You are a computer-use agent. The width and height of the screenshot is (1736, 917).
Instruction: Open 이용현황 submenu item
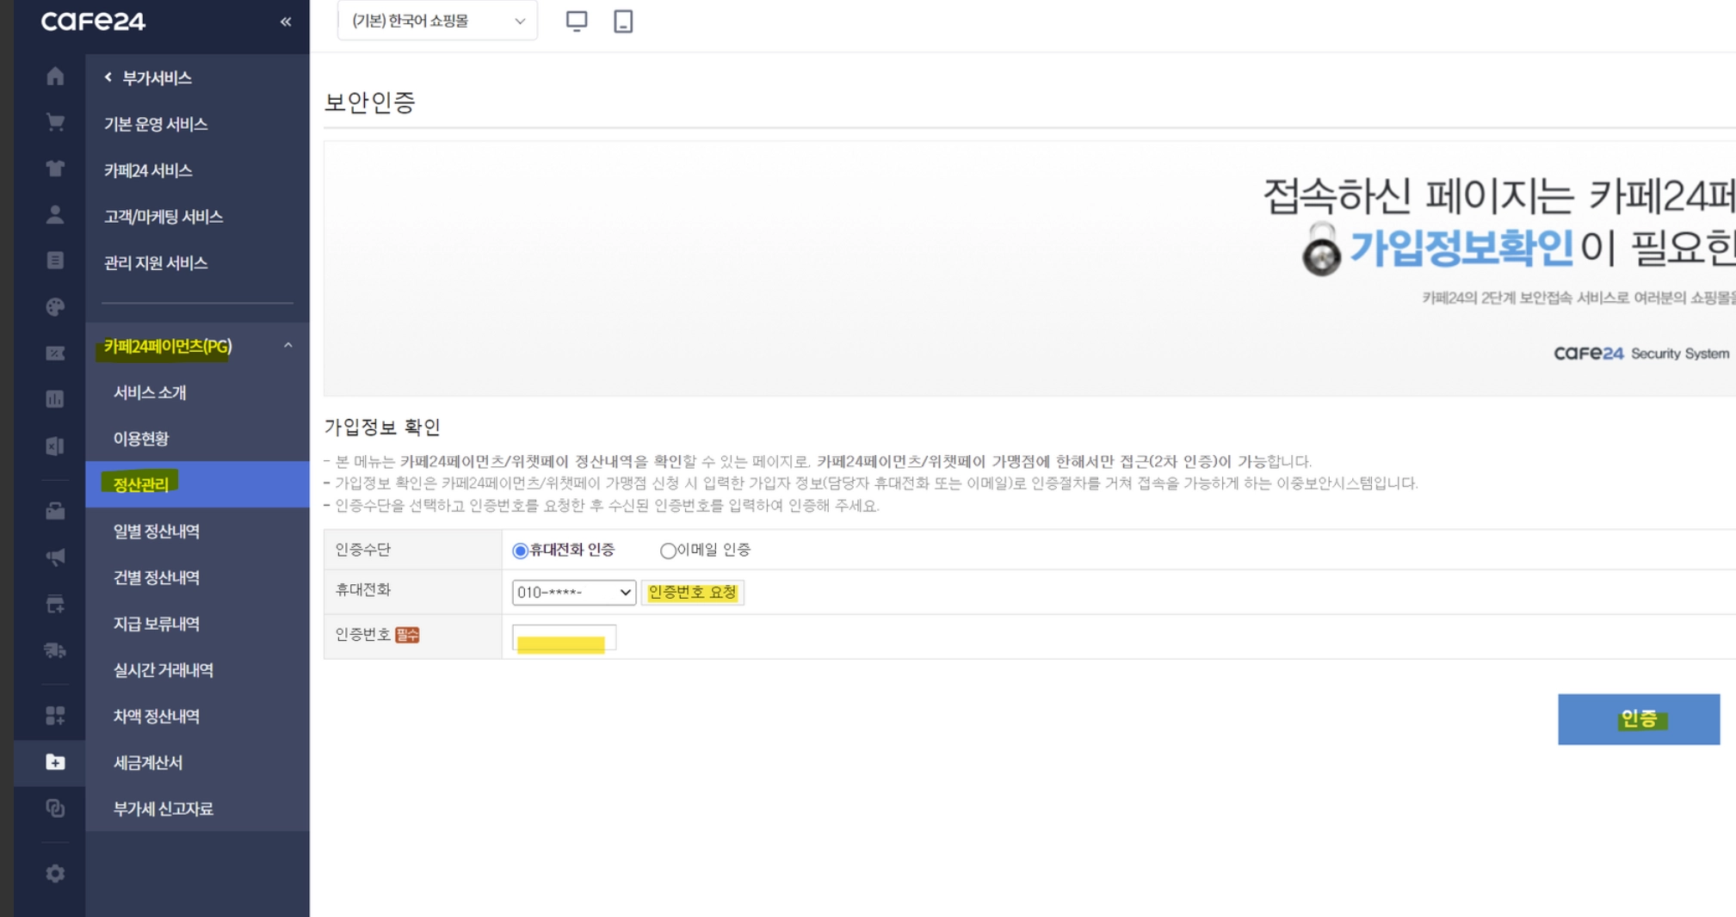(141, 439)
